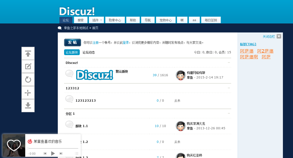Click the Discuz! logo in the header
The height and width of the screenshot is (158, 293).
pos(77,11)
